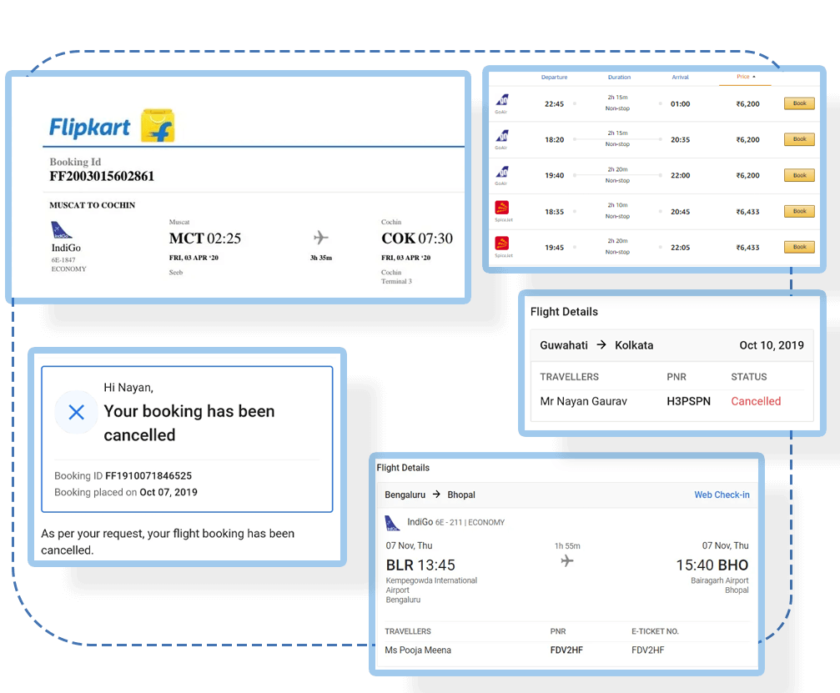
Task: Book the 22:45 GoAir flight
Action: [799, 103]
